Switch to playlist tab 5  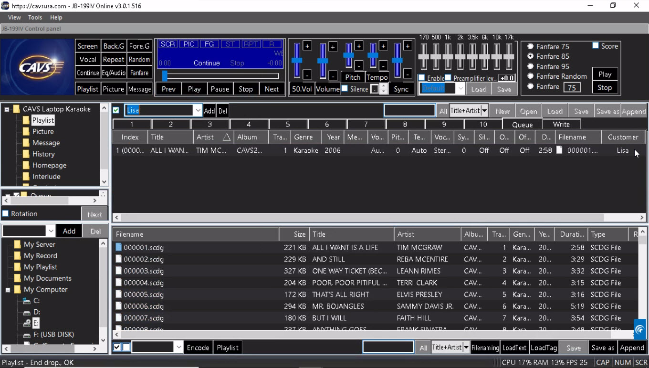pos(288,124)
